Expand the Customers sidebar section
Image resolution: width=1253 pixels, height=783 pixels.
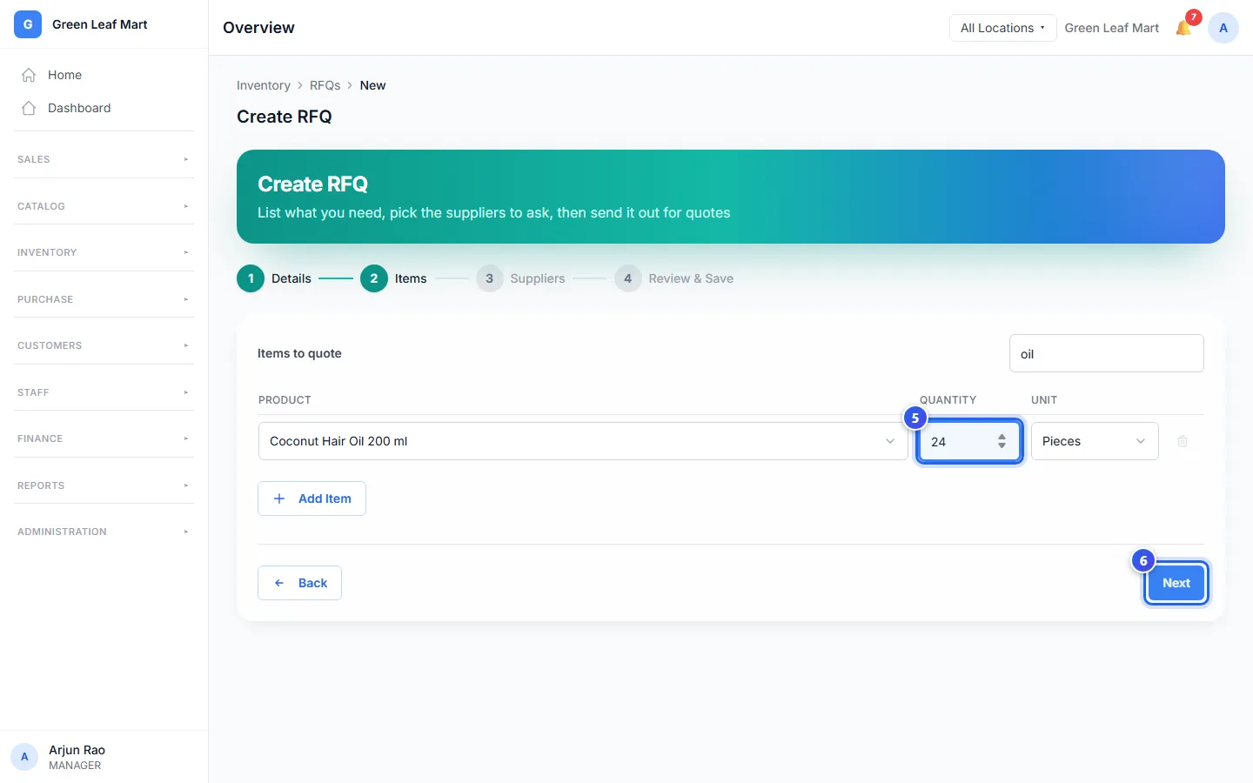104,345
